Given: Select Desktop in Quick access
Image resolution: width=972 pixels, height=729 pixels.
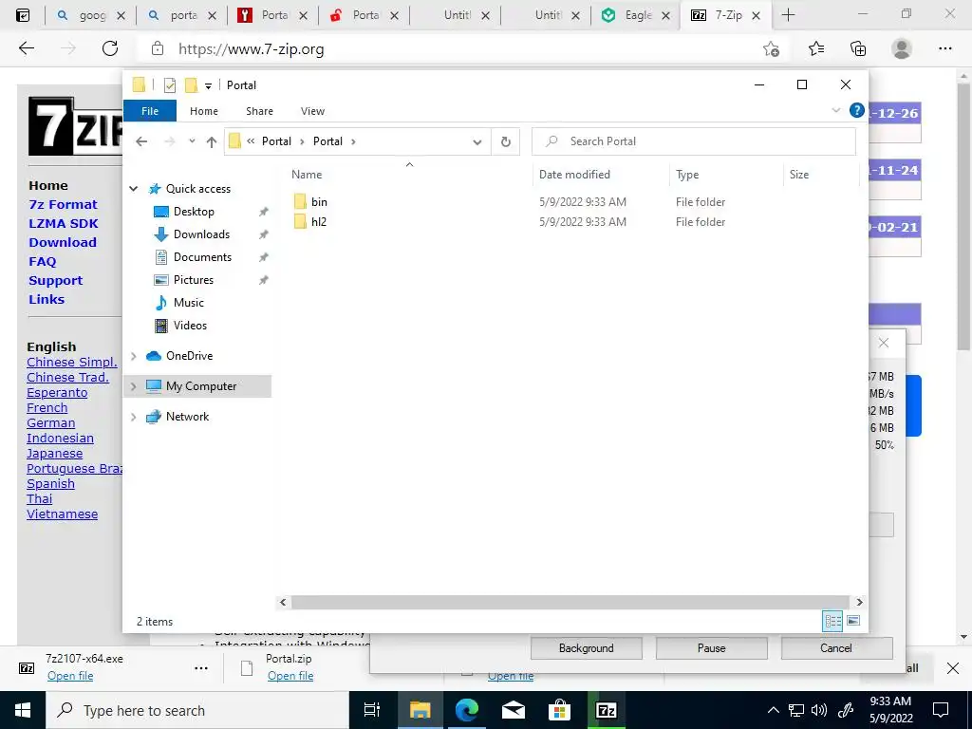Looking at the screenshot, I should pyautogui.click(x=194, y=212).
